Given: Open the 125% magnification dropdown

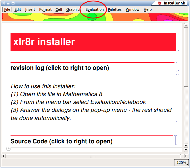Looking at the screenshot, I should pos(181,162).
